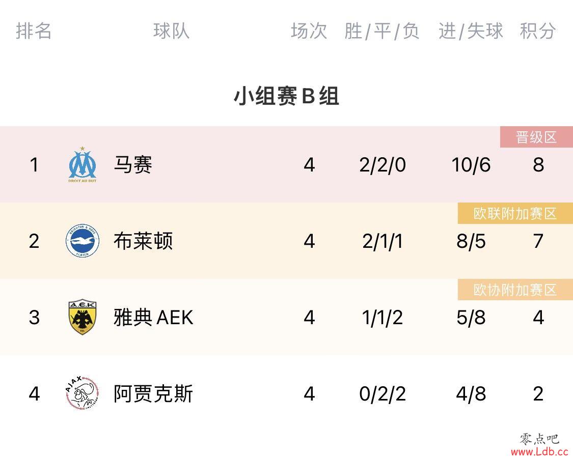Select the 小组赛 B 组 group title

click(286, 96)
